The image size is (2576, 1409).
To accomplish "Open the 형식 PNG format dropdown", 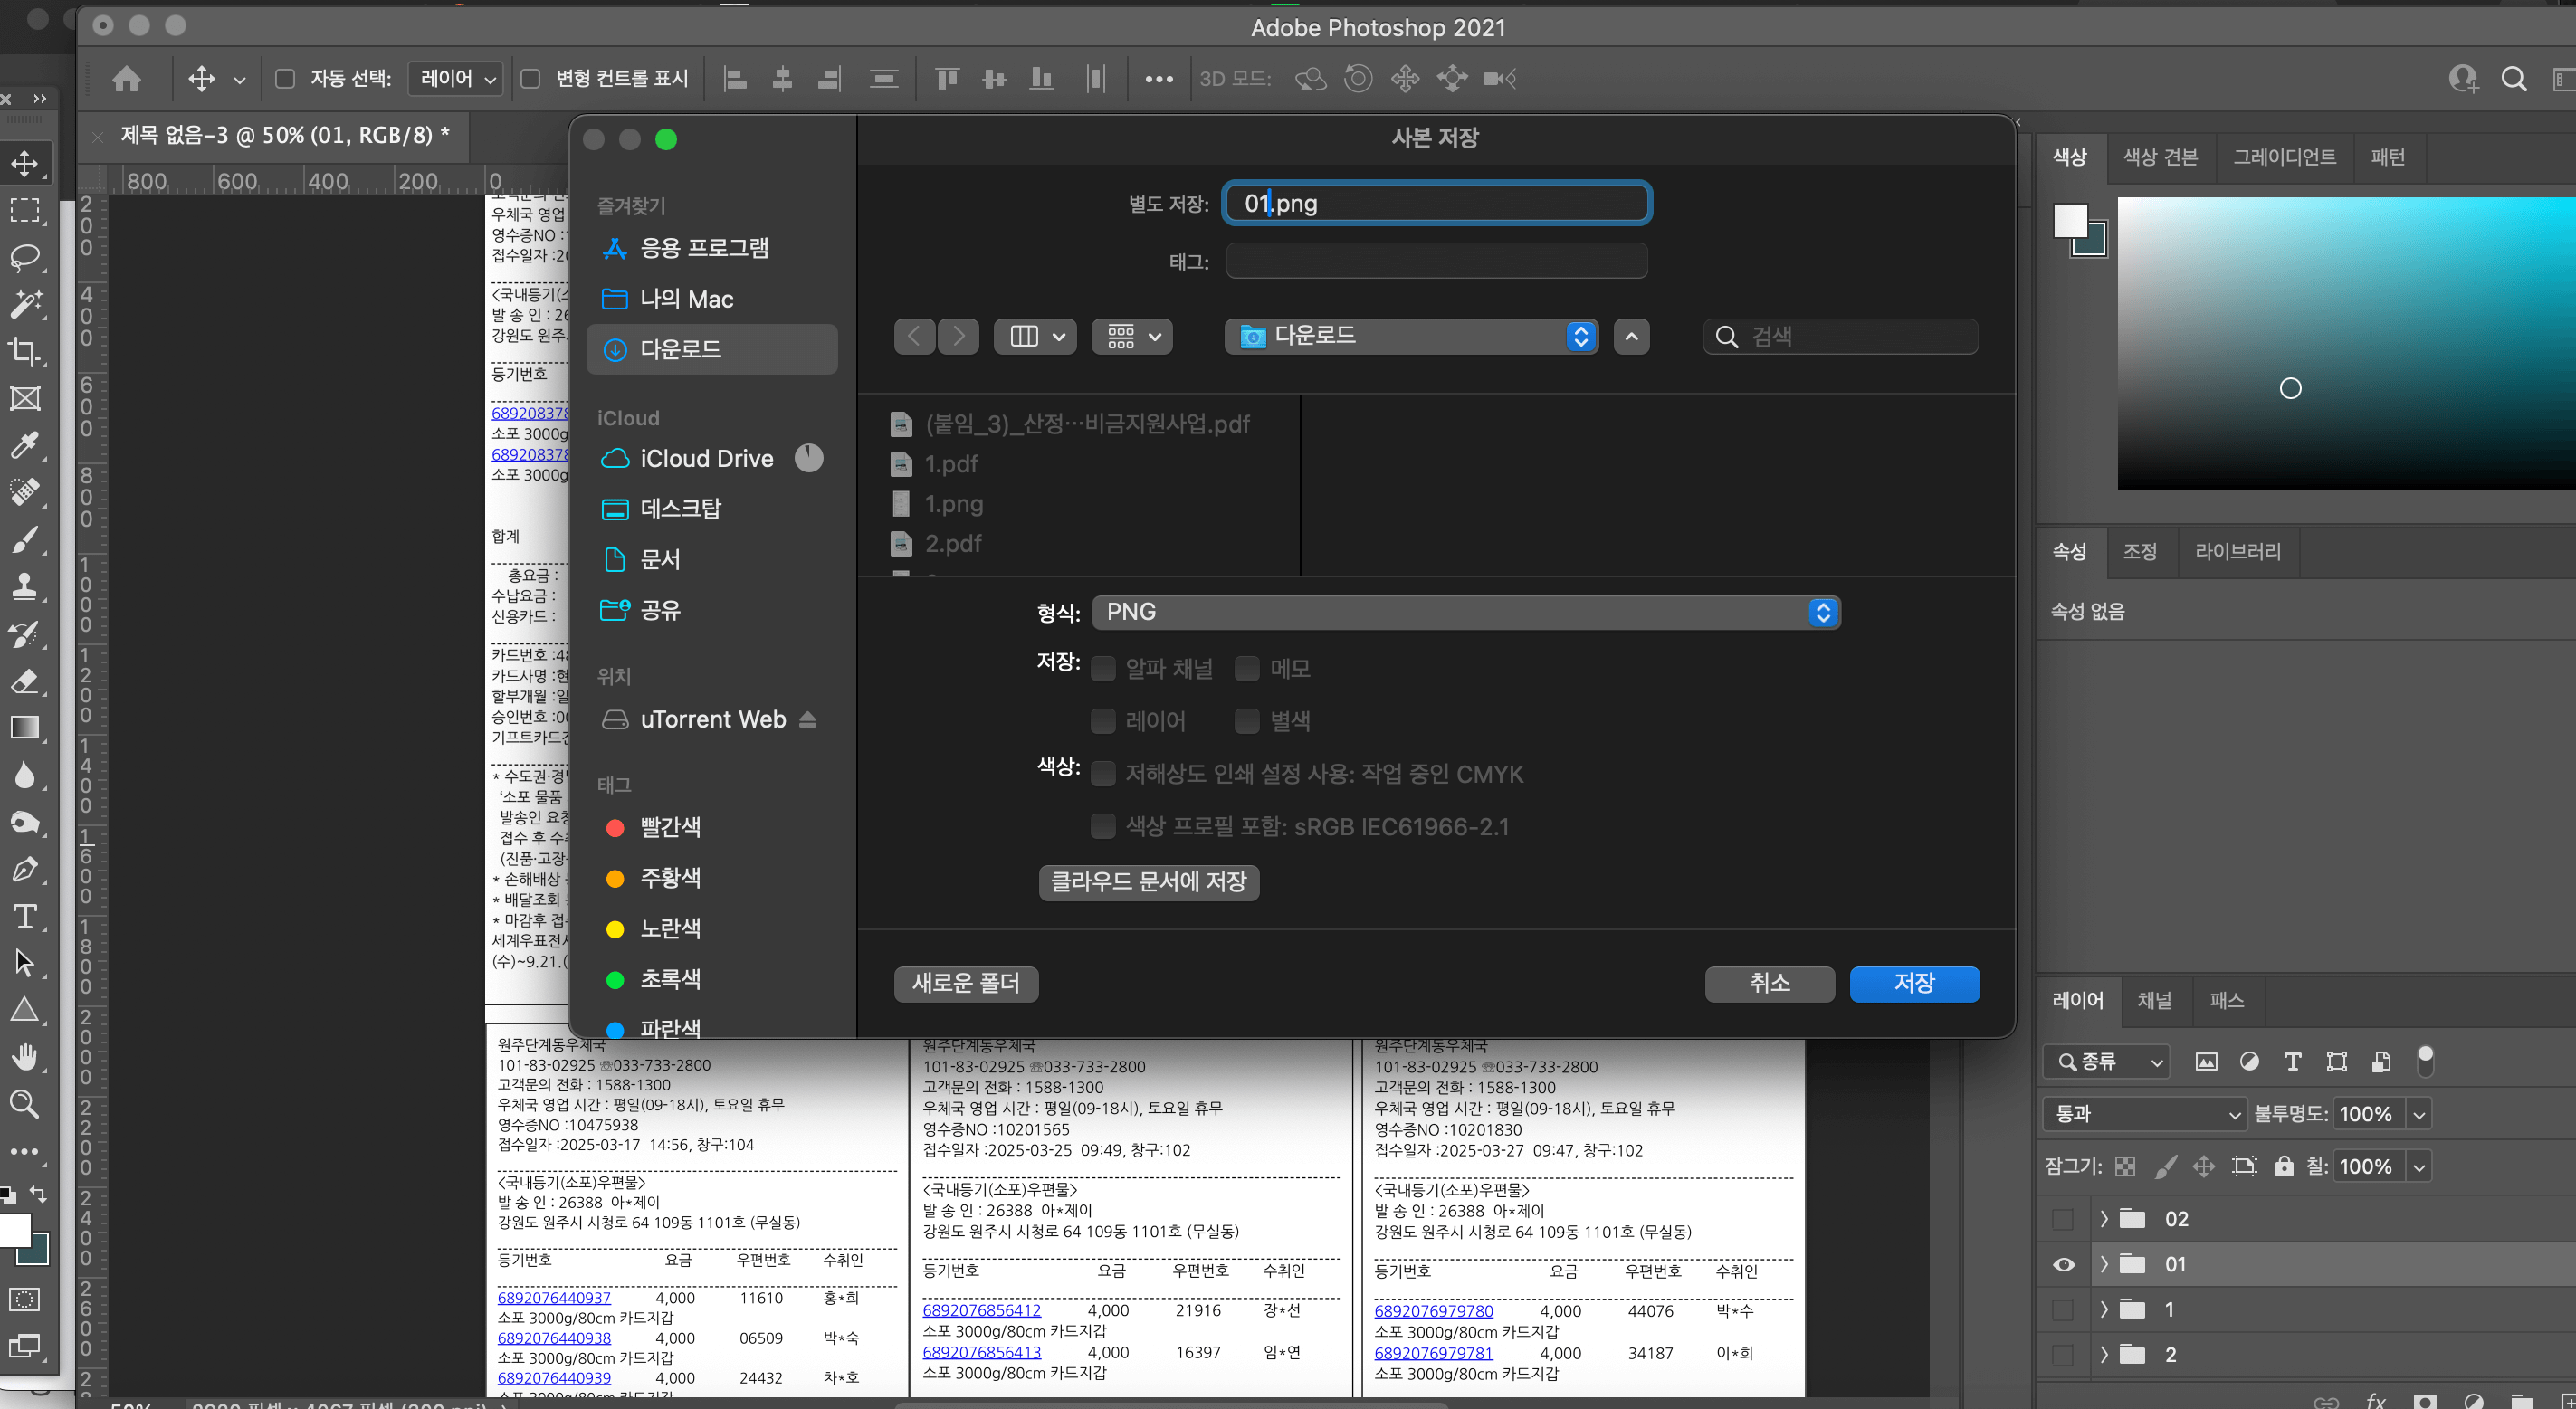I will tap(1465, 612).
